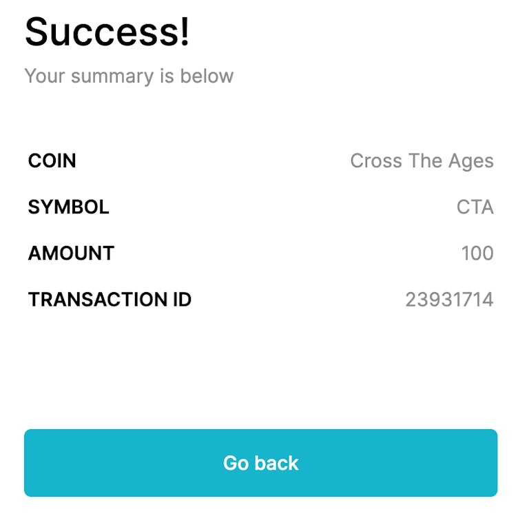Click the word 'Go' on the teal button
The height and width of the screenshot is (527, 529).
236,463
